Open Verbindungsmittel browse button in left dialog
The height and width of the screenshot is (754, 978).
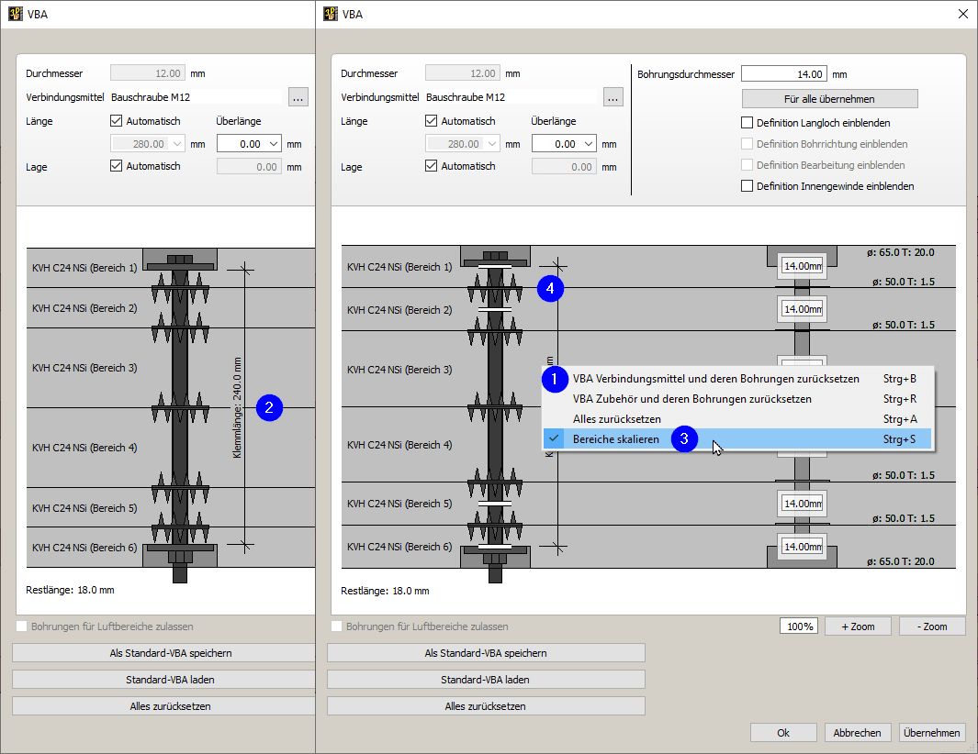pos(298,96)
